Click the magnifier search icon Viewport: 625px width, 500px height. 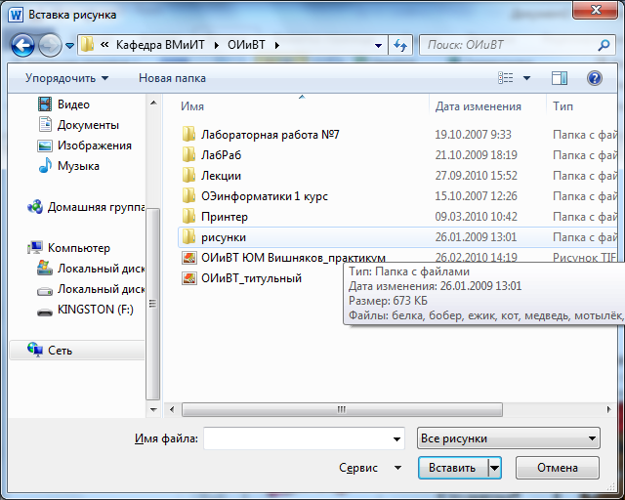click(604, 45)
